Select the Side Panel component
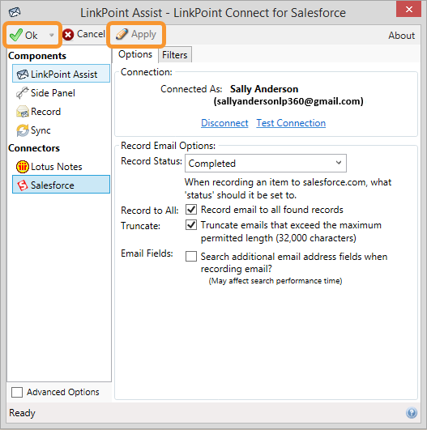The image size is (427, 430). click(x=62, y=93)
